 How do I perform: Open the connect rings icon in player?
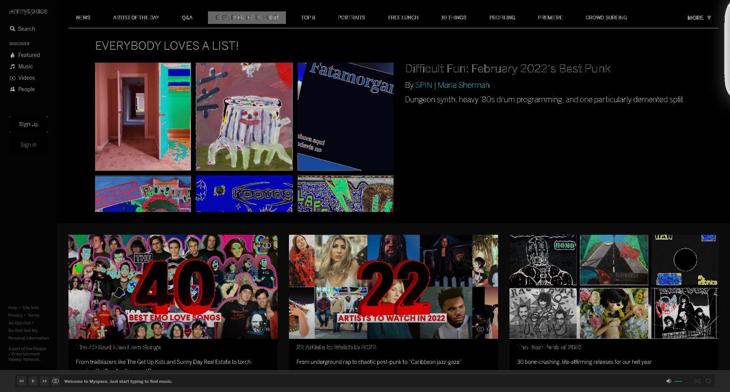click(x=56, y=381)
